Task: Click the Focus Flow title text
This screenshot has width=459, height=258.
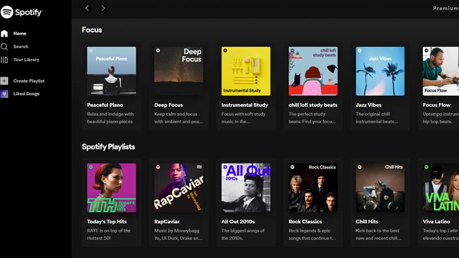Action: click(437, 105)
